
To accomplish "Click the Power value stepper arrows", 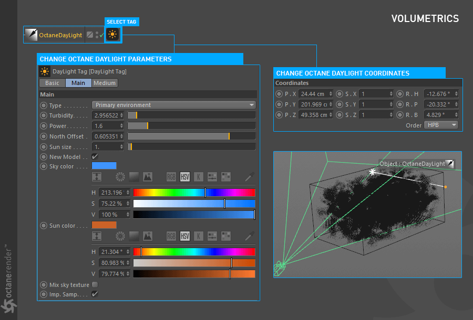I will (121, 126).
